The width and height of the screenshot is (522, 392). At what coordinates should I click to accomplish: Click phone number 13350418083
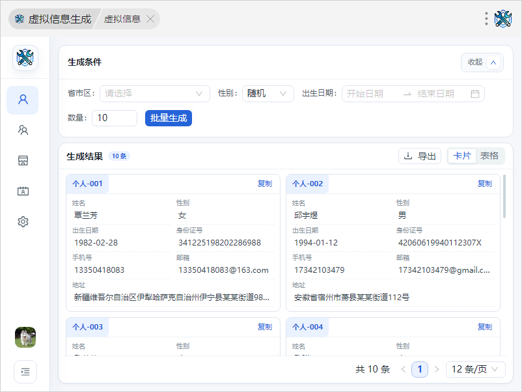(99, 270)
